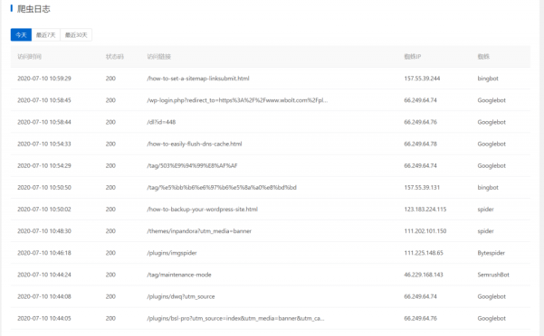The width and height of the screenshot is (544, 336).
Task: Click the SemrushBot spider name
Action: (493, 275)
